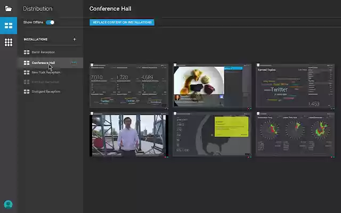The image size is (341, 213).
Task: Open the video thumbnail of man in white shirt
Action: click(129, 134)
